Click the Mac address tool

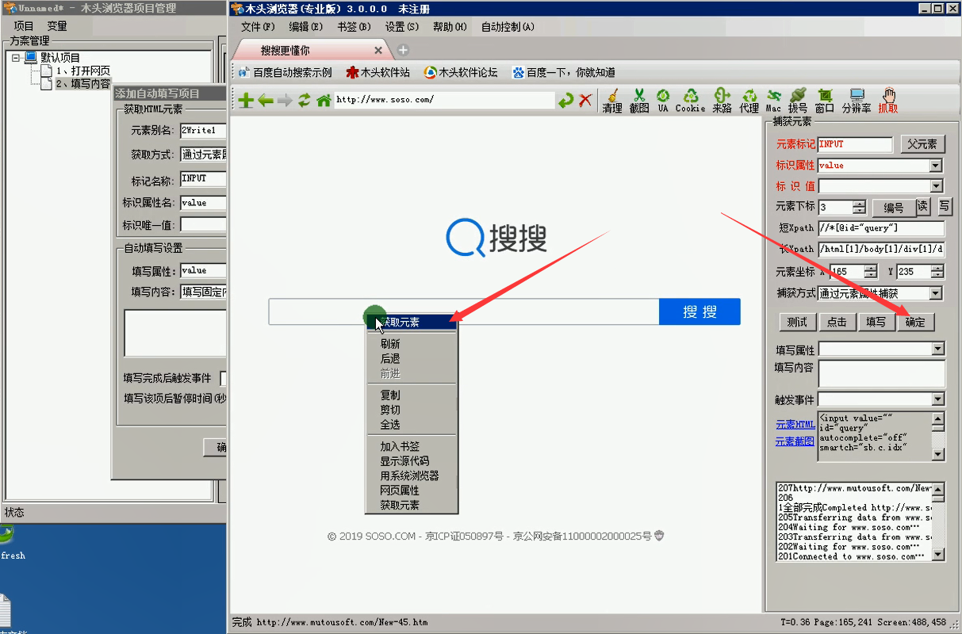(773, 101)
